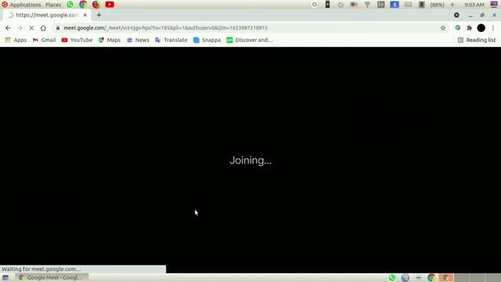
Task: Open the volume speaker indicator
Action: [x=453, y=5]
